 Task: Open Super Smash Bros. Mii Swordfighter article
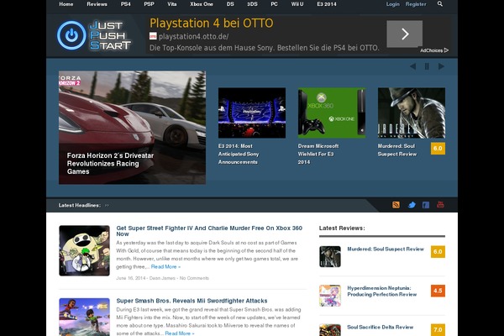point(192,301)
